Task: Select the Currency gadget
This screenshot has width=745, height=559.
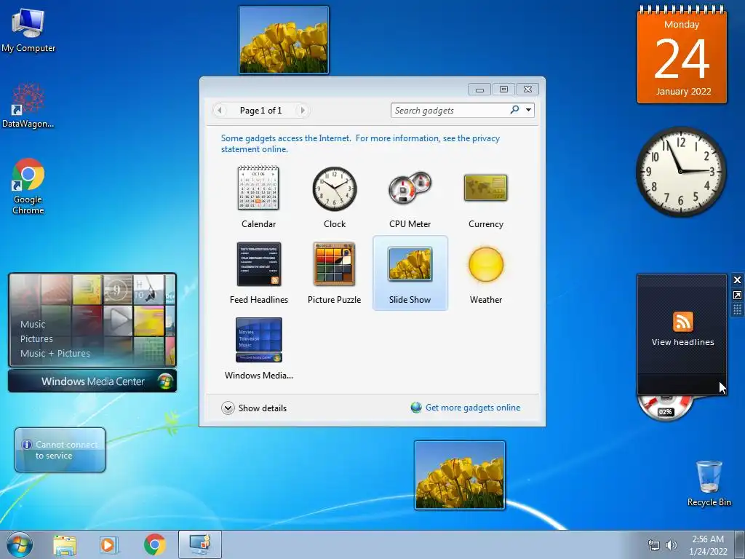Action: 485,197
